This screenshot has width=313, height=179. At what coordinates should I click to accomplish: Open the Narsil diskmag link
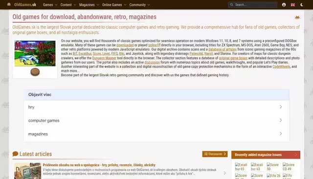click(x=209, y=54)
